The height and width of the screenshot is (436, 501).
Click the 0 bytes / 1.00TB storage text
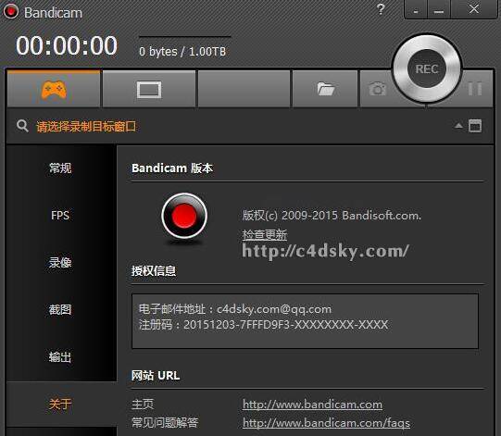pyautogui.click(x=182, y=52)
